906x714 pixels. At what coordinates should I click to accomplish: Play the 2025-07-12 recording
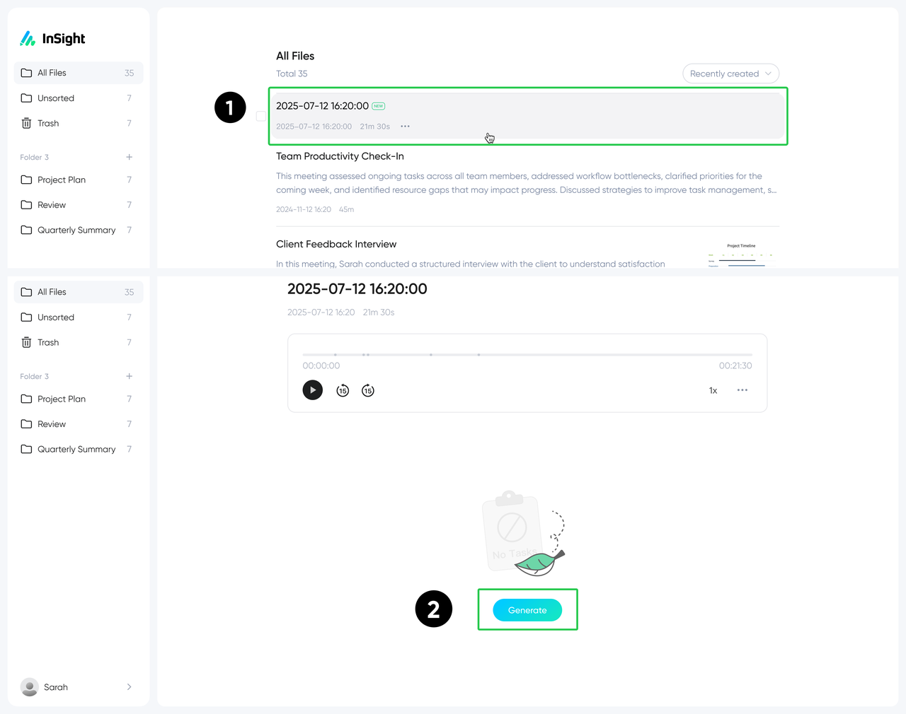[x=312, y=390]
